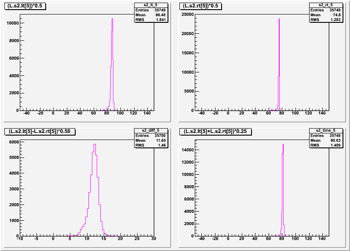Click y-axis label 14000 in s2_time_5 plot
350x251 pixels.
coord(188,150)
